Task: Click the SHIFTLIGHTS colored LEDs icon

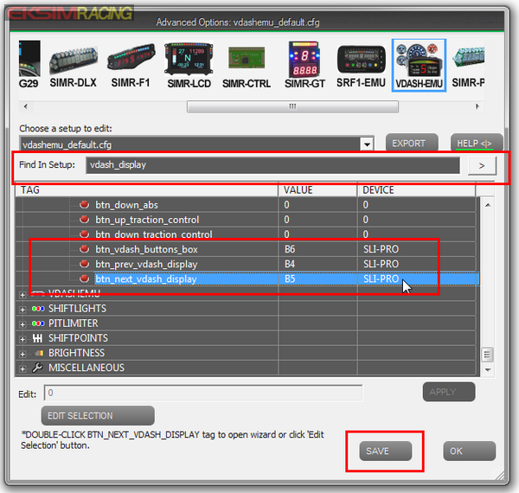Action: point(38,309)
